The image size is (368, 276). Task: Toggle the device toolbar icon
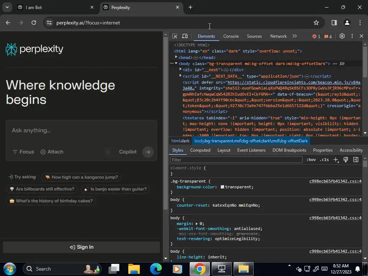185,36
